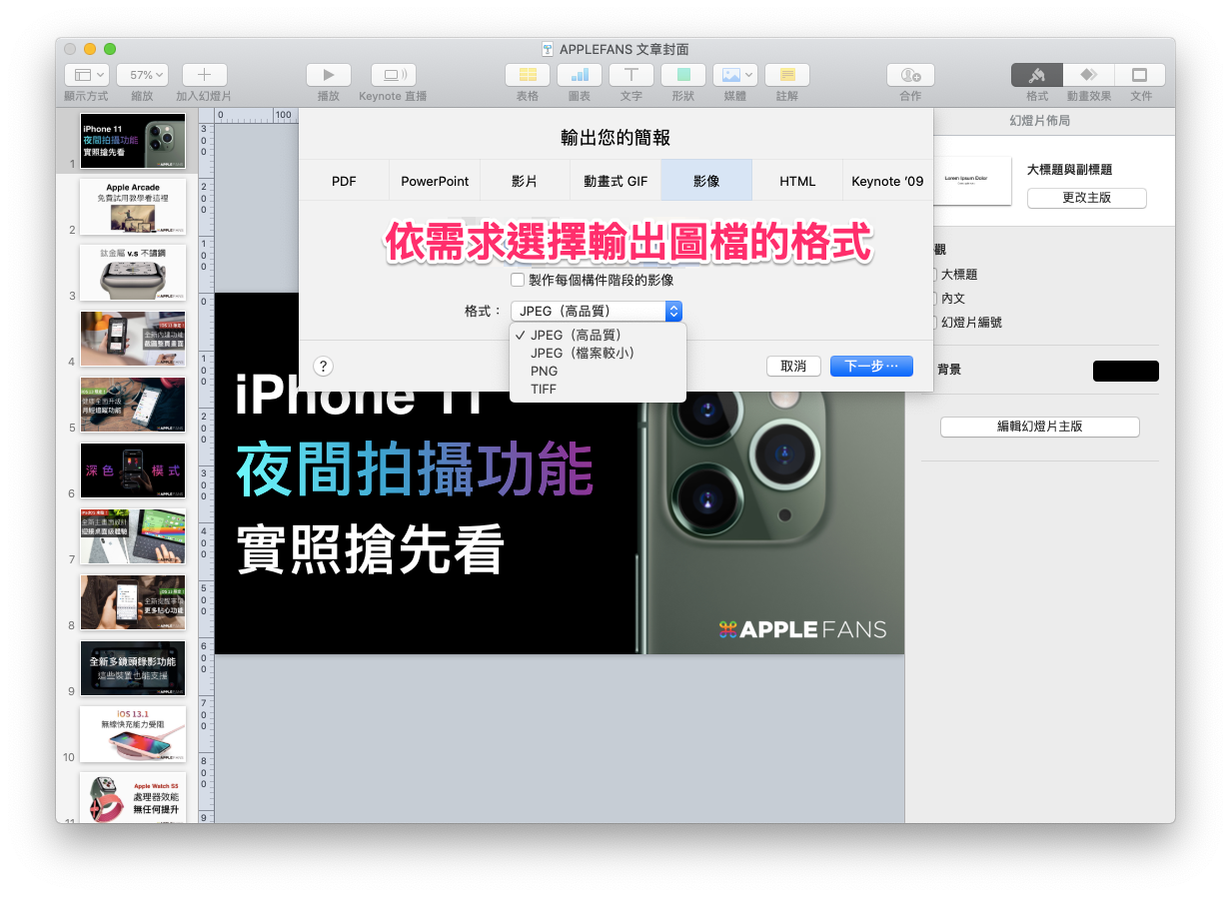
Task: Click the master slide layout thumbnail
Action: point(971,181)
